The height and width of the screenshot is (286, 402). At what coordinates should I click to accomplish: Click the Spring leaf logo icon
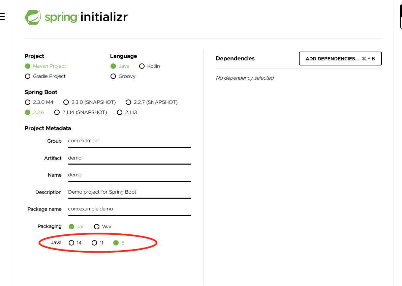tap(33, 17)
